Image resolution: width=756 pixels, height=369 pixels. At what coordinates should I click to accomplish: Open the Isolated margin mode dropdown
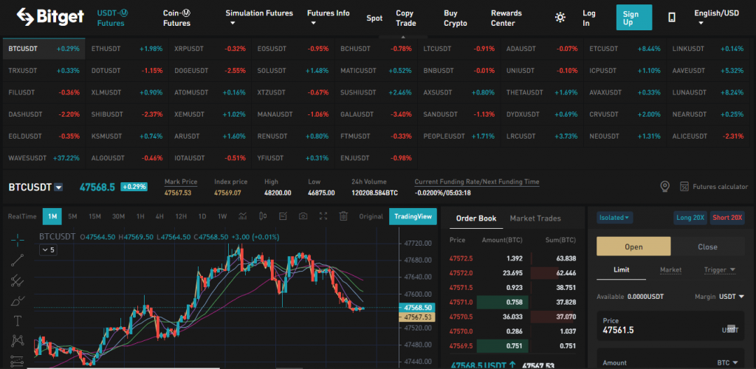(x=614, y=217)
